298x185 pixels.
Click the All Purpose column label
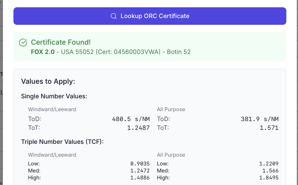171,109
